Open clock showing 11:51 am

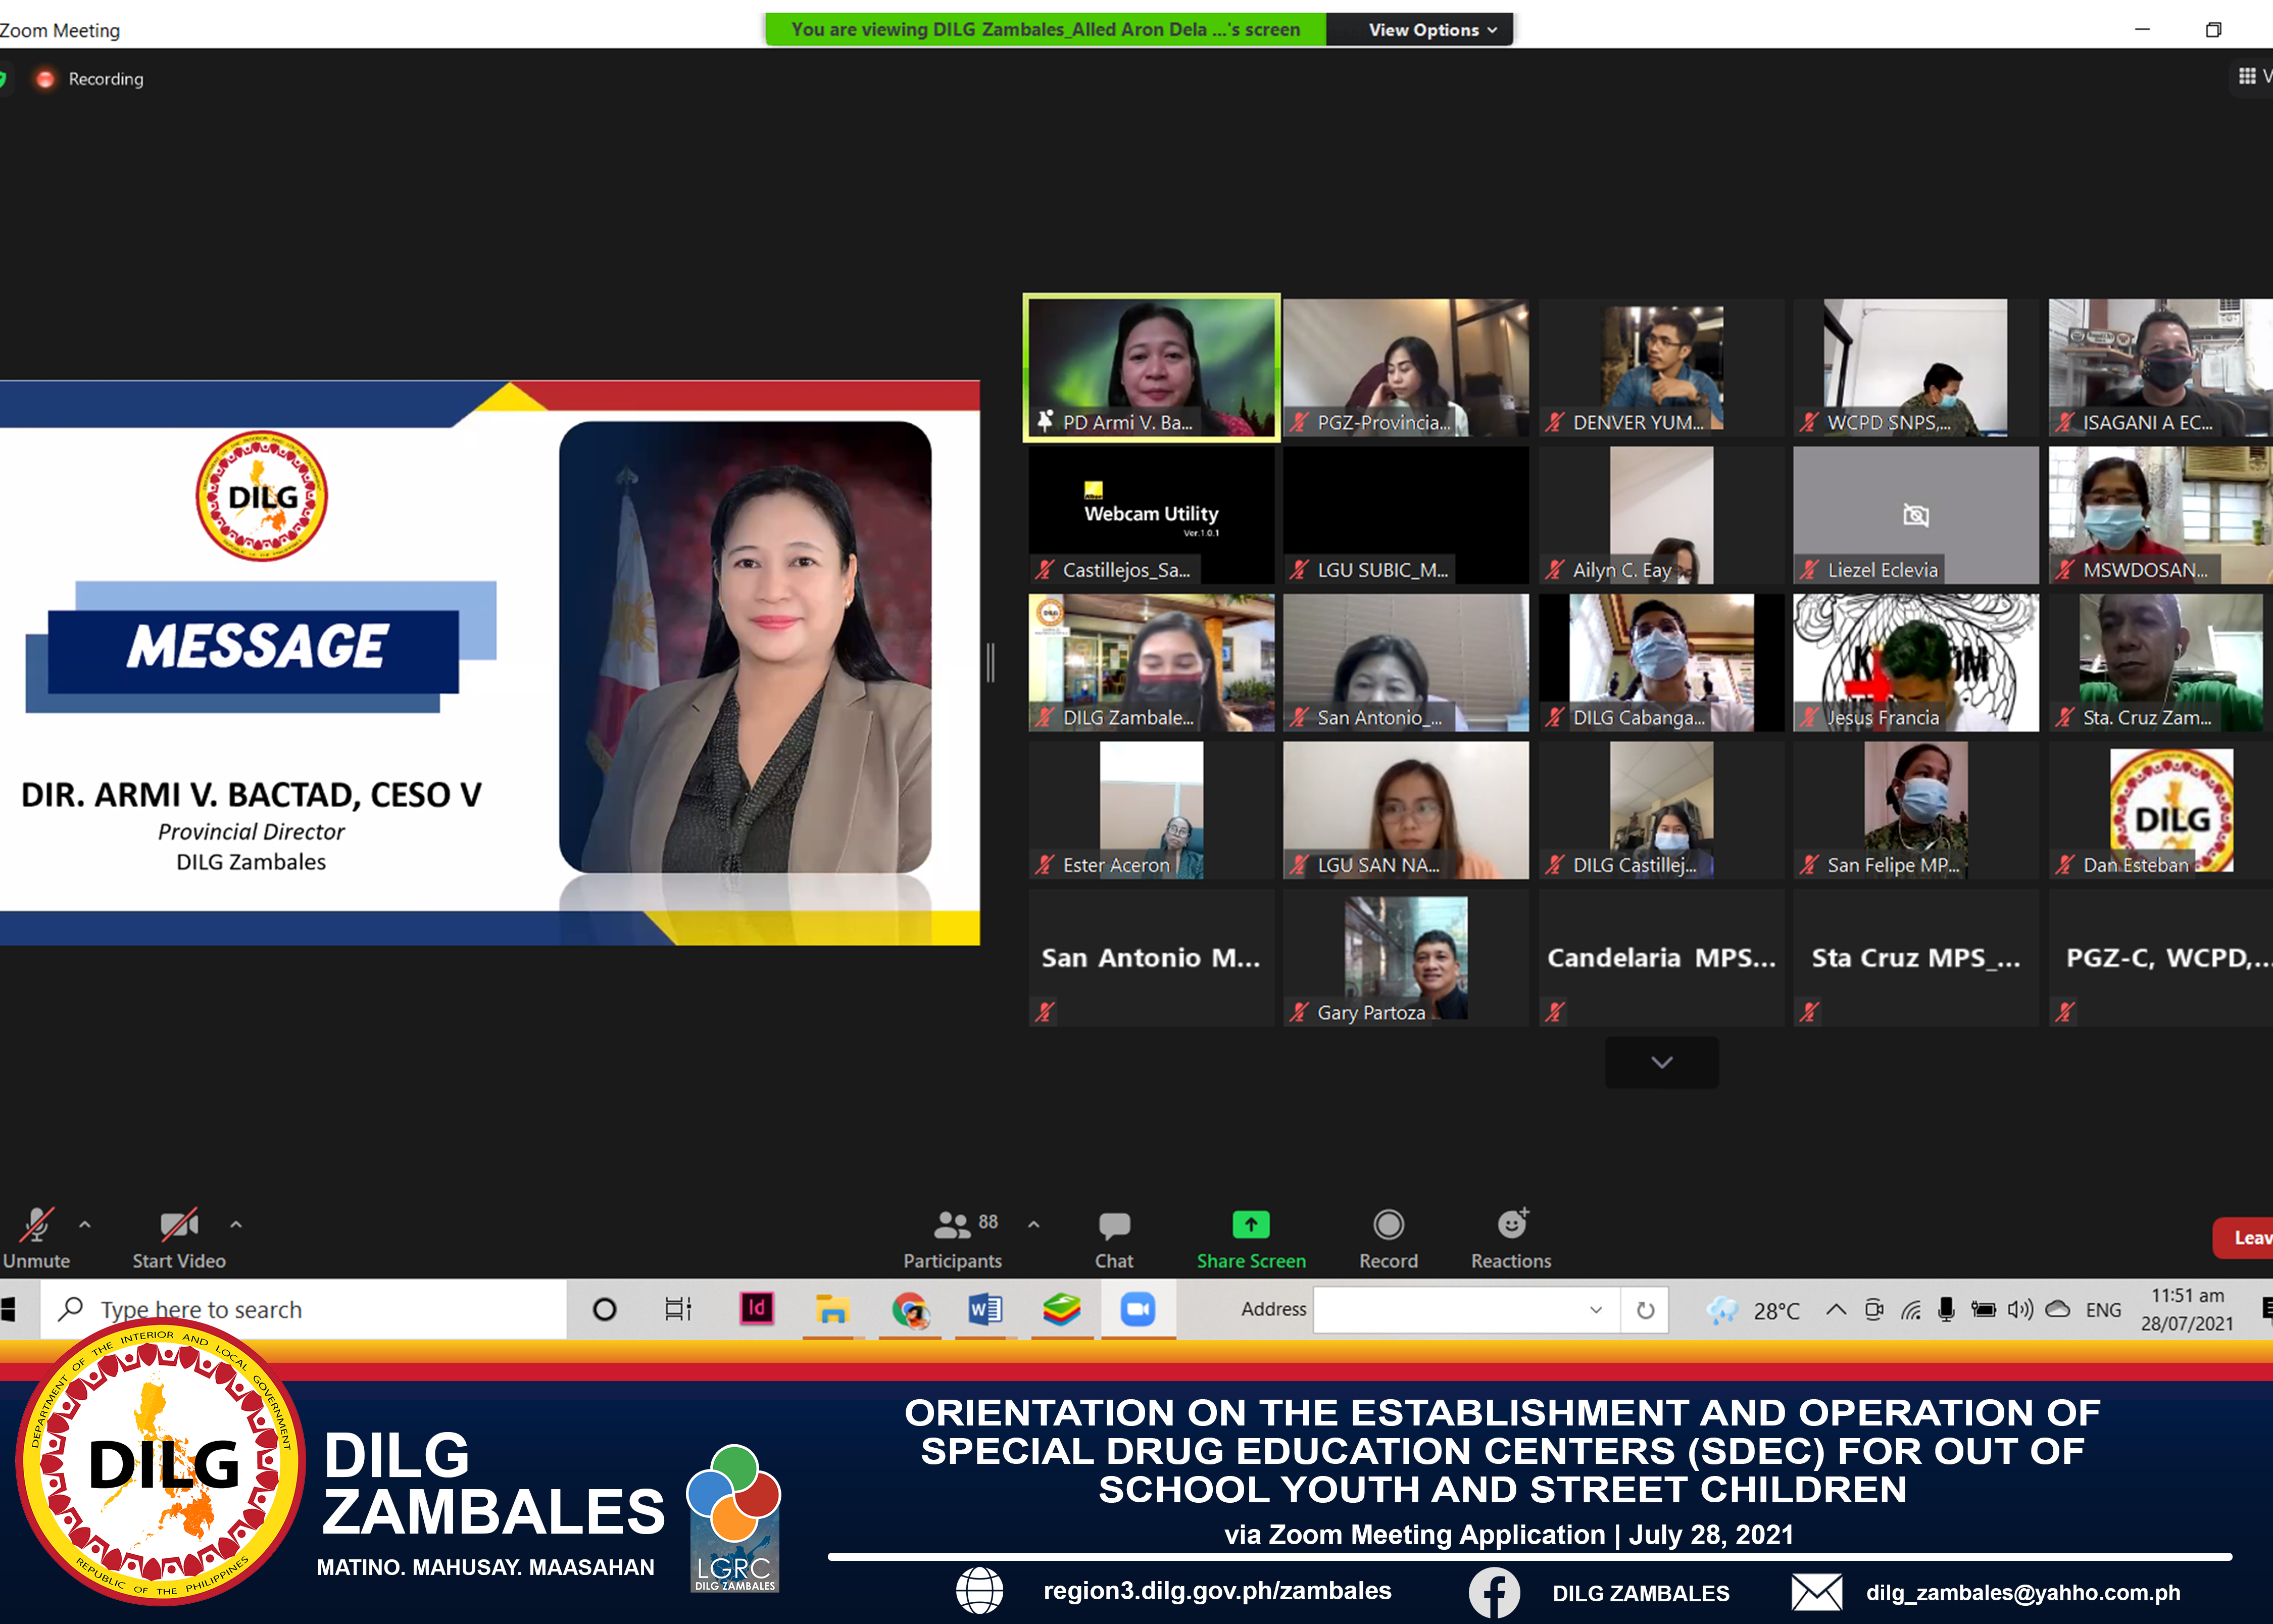[x=2187, y=1309]
